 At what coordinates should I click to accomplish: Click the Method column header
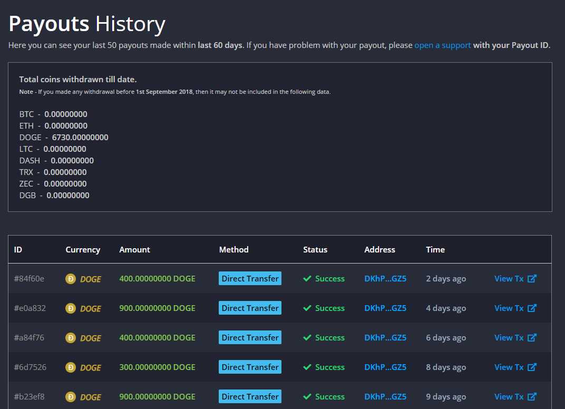[234, 250]
